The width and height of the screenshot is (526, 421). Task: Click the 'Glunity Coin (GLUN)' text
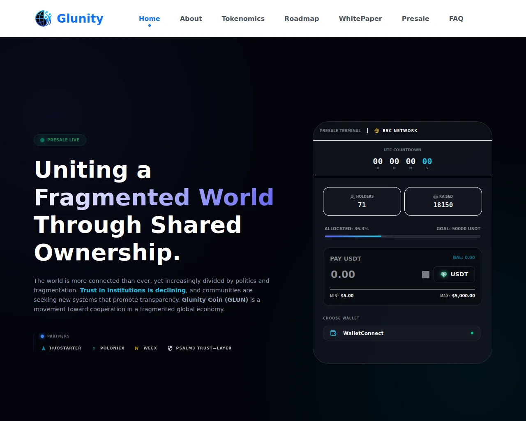tap(215, 300)
